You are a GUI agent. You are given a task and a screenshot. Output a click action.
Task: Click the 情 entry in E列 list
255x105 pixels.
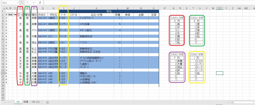pos(200,30)
